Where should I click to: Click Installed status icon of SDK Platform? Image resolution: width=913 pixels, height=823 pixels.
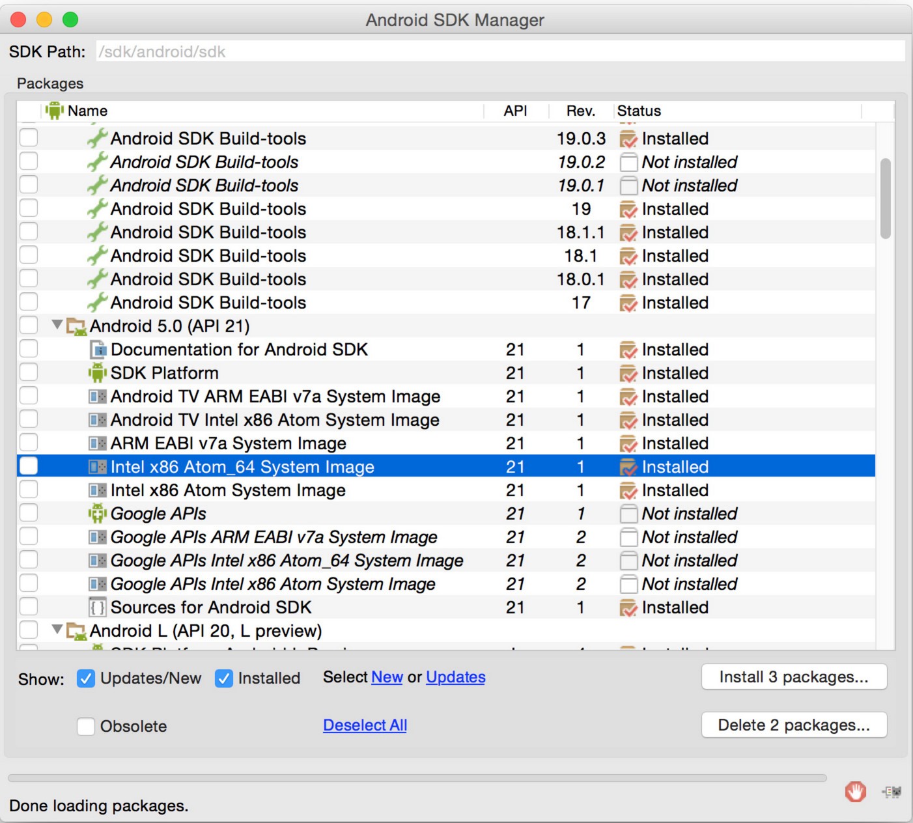pyautogui.click(x=628, y=373)
